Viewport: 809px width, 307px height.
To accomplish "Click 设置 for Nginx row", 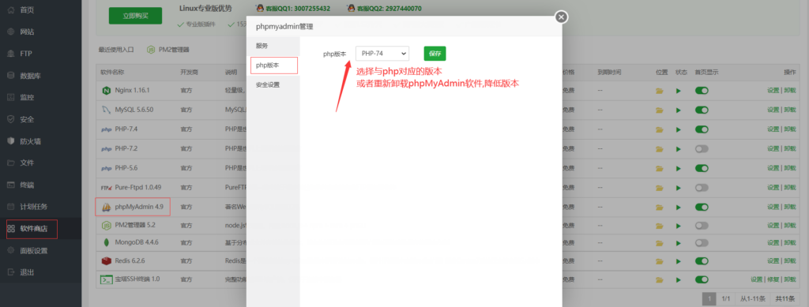I will 773,91.
